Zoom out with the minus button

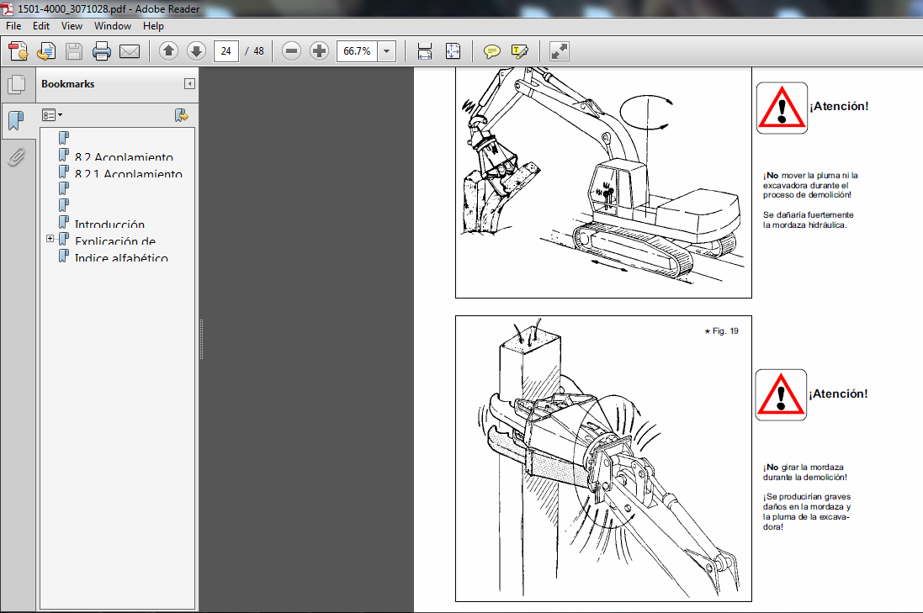click(291, 51)
